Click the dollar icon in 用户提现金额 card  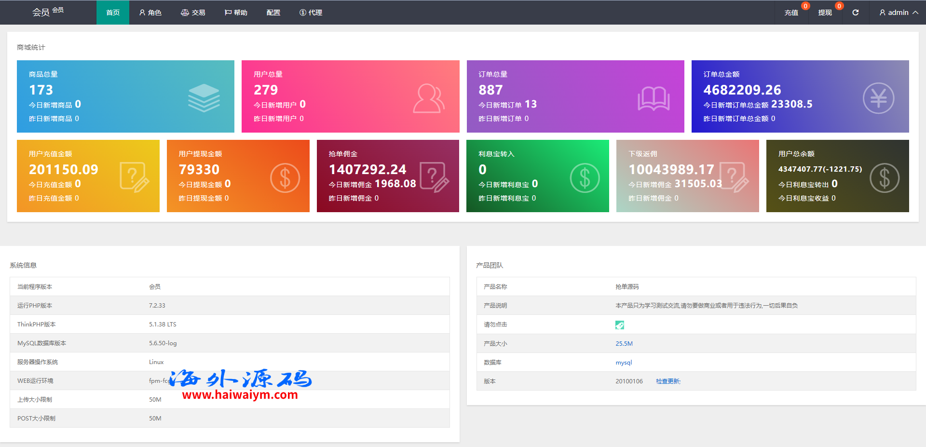[285, 178]
